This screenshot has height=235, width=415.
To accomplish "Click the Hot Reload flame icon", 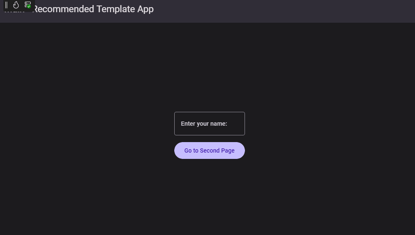I will (x=16, y=5).
